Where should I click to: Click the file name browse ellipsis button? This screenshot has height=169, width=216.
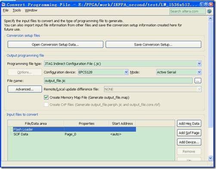click(x=198, y=81)
